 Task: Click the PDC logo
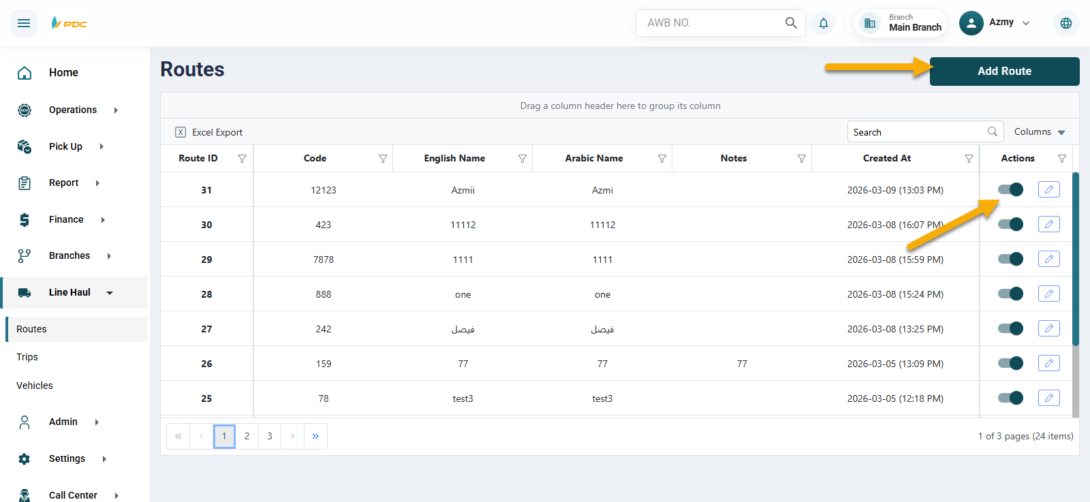click(x=69, y=23)
